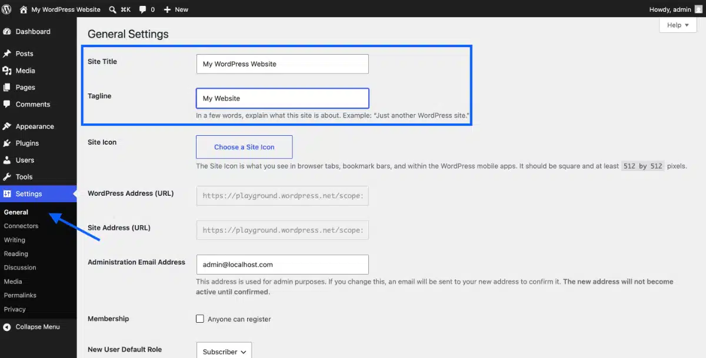Open the Media library icon

(7, 71)
